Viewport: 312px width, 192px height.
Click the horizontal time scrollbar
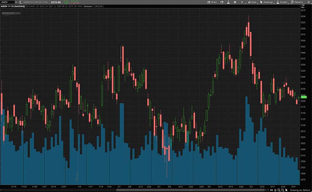click(x=190, y=190)
